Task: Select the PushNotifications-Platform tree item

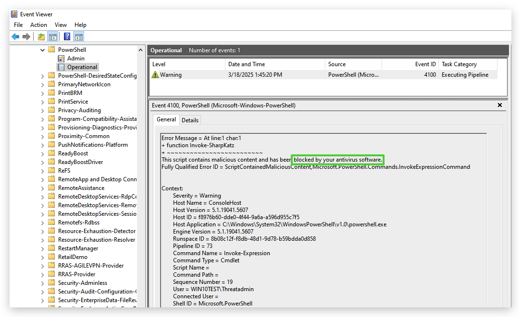Action: pyautogui.click(x=93, y=144)
